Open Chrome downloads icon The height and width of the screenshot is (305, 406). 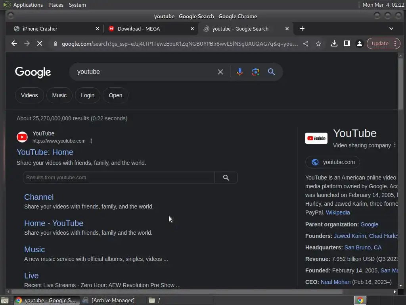(334, 44)
